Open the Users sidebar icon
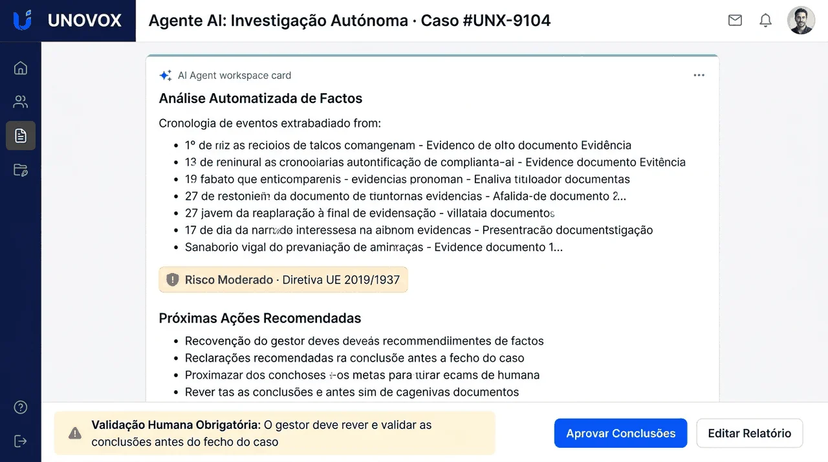 click(x=21, y=102)
